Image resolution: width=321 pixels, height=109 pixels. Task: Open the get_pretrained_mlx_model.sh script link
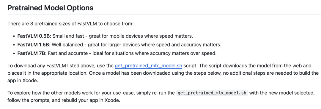pos(148,66)
